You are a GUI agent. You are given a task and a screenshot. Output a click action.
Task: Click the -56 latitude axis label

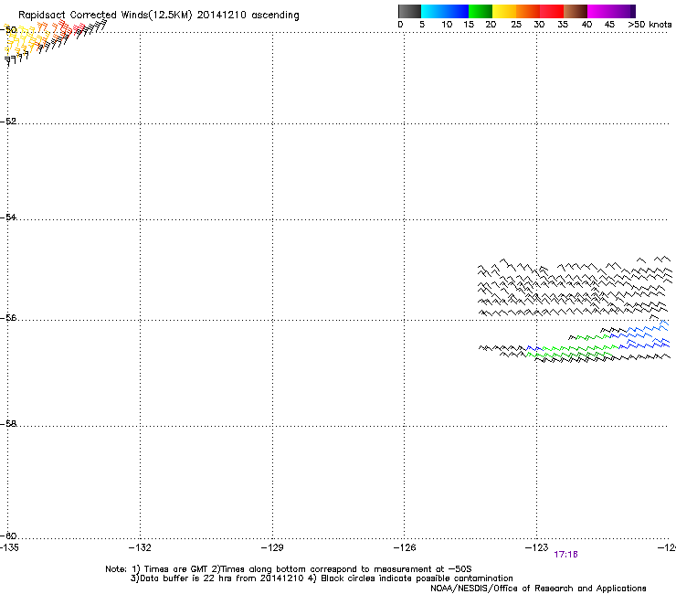click(x=8, y=318)
